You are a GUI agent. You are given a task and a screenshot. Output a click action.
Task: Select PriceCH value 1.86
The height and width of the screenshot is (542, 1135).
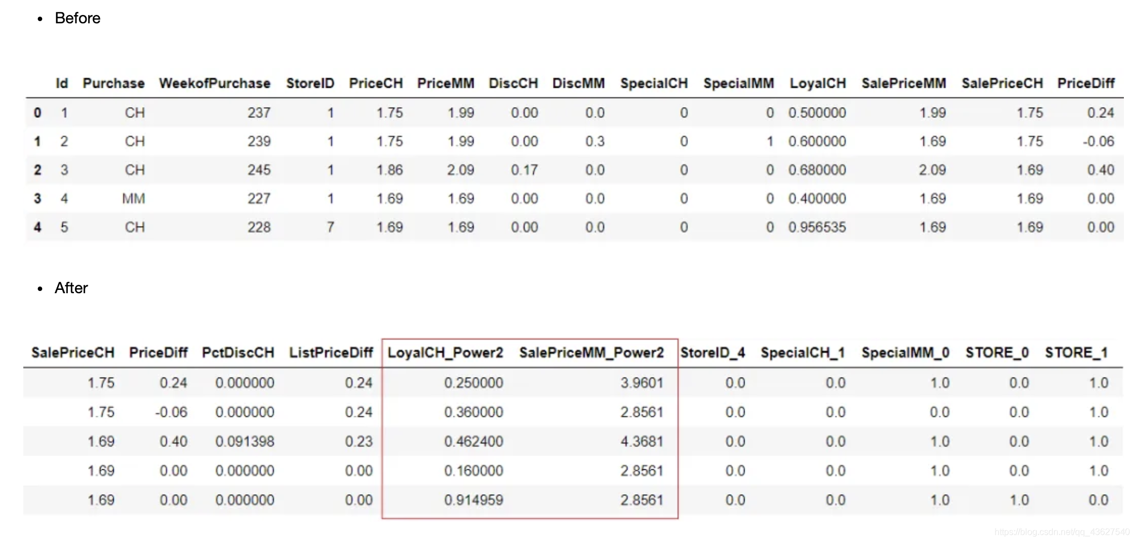pyautogui.click(x=390, y=170)
